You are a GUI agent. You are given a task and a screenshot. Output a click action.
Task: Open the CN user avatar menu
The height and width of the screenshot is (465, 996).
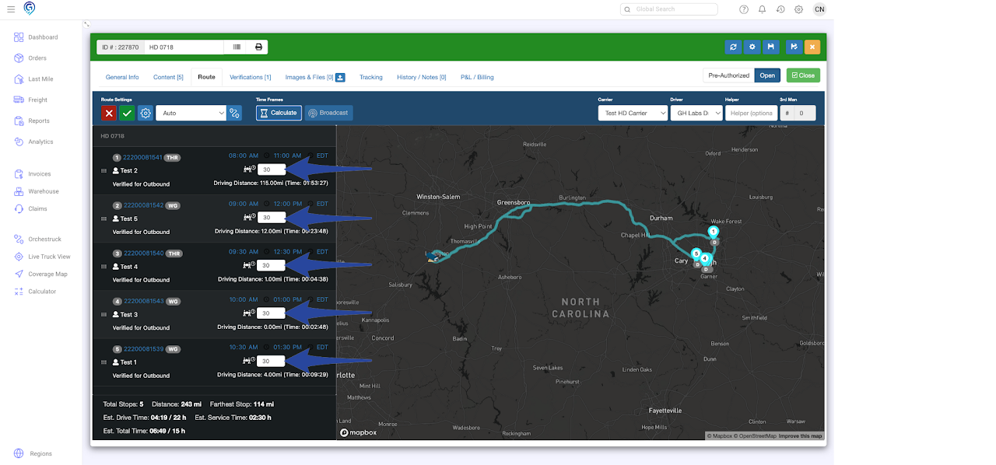[x=819, y=9]
